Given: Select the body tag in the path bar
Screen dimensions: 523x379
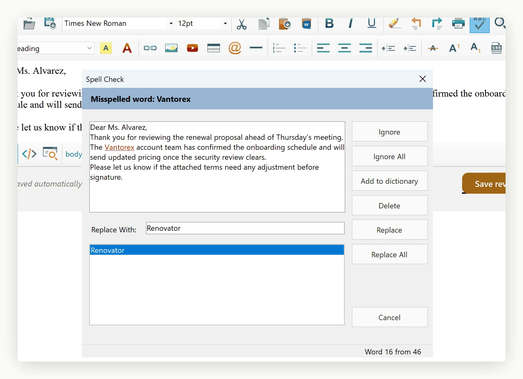Looking at the screenshot, I should 74,154.
